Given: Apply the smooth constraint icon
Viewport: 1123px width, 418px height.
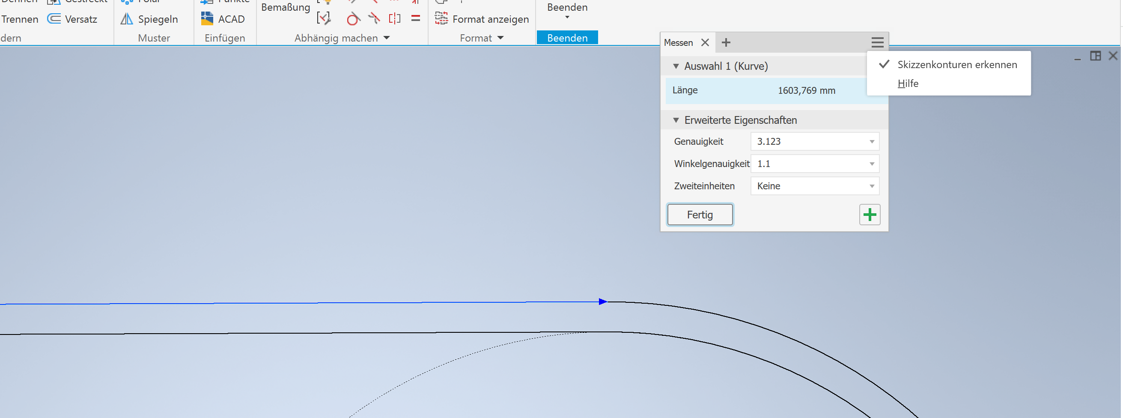Looking at the screenshot, I should coord(374,18).
